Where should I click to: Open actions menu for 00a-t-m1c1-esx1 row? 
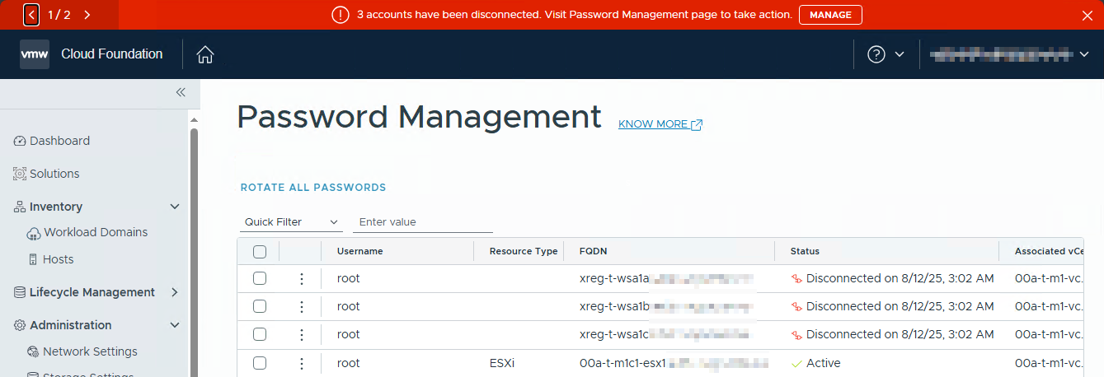[x=302, y=363]
